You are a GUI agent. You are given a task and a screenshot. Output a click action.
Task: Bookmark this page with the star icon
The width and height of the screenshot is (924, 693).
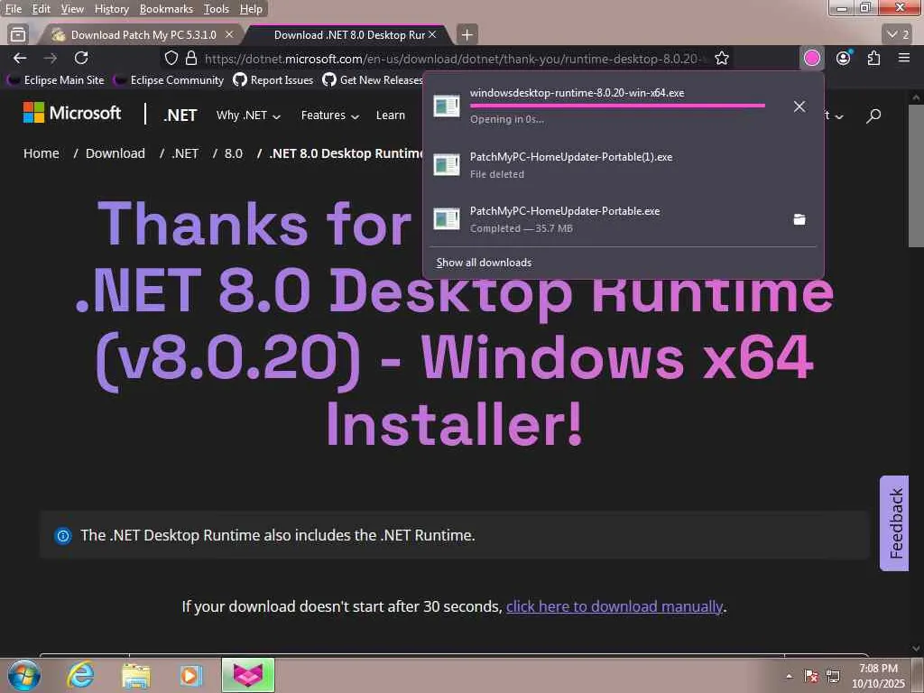(722, 58)
